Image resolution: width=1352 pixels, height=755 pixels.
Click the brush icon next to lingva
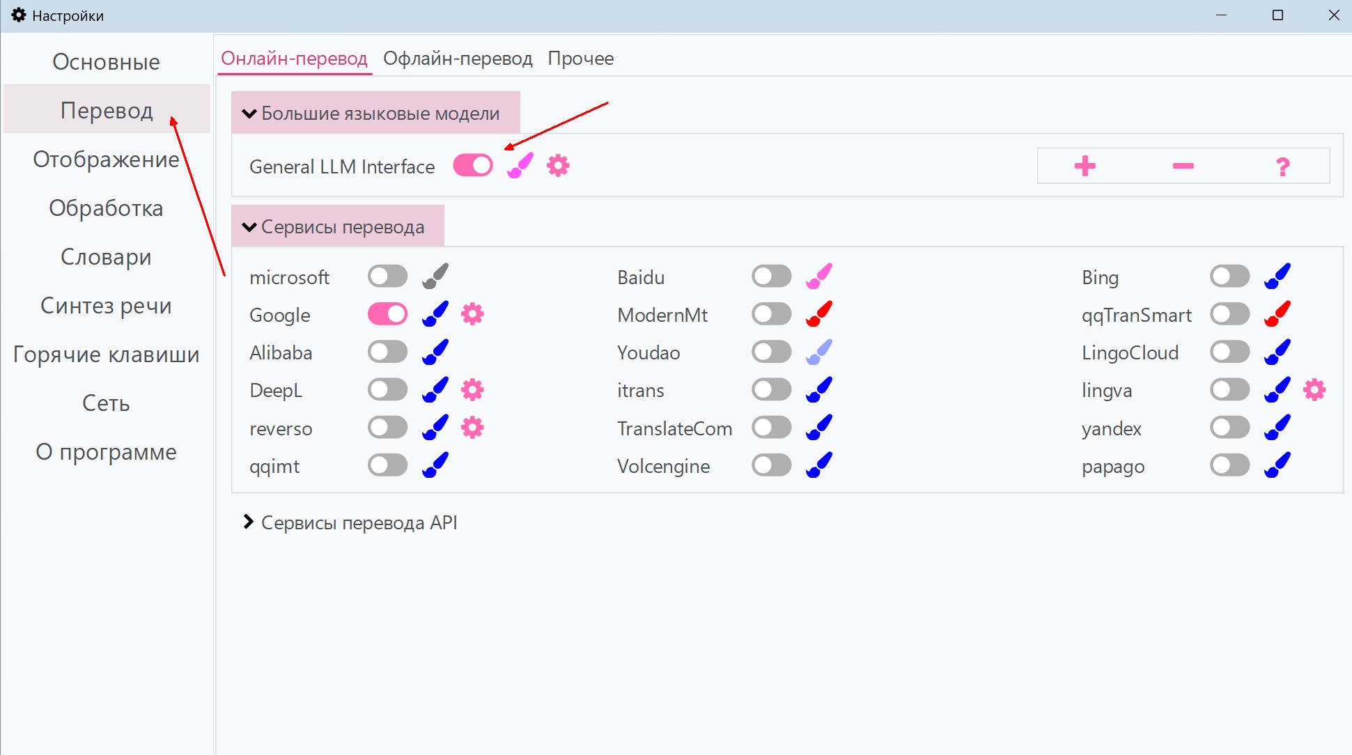click(x=1277, y=389)
